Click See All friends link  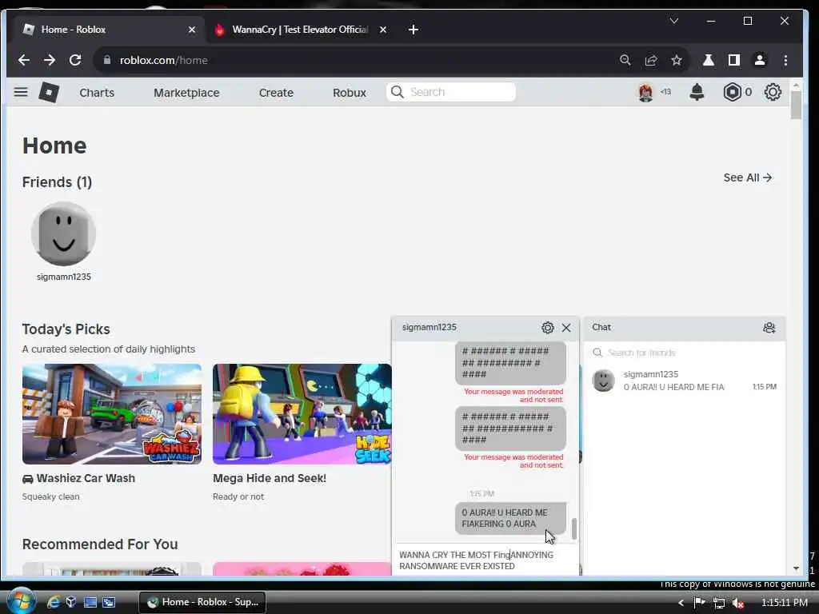point(748,177)
